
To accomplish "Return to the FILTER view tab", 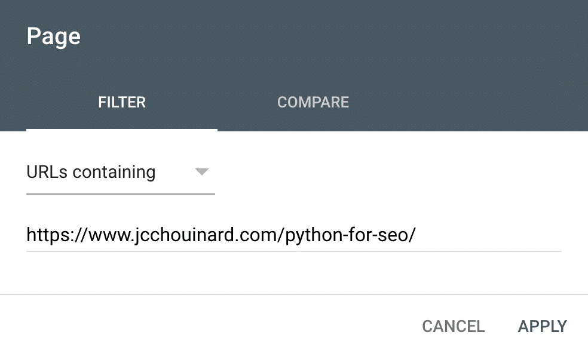I will point(122,102).
